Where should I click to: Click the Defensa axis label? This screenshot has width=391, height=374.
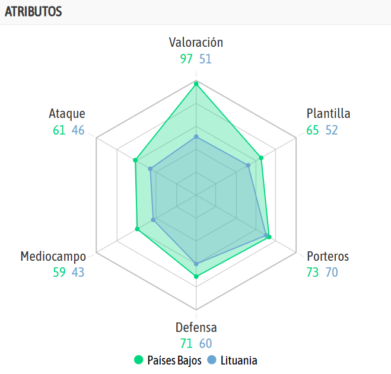click(x=196, y=327)
